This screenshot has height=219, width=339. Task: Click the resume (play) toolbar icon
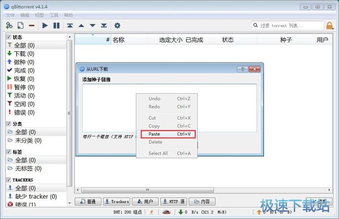coord(45,25)
